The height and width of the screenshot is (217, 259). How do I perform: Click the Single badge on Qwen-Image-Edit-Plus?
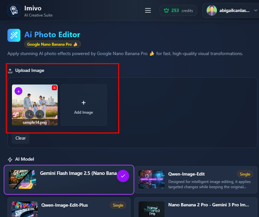tap(118, 205)
